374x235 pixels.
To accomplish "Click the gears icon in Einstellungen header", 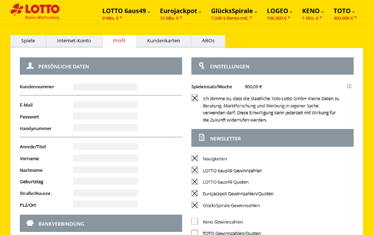I will tap(202, 66).
